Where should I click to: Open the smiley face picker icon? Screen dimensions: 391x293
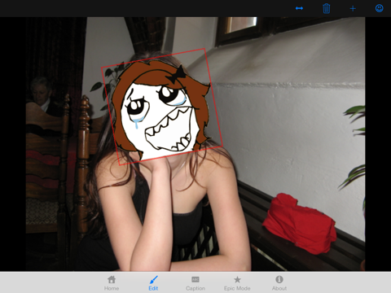click(x=380, y=8)
